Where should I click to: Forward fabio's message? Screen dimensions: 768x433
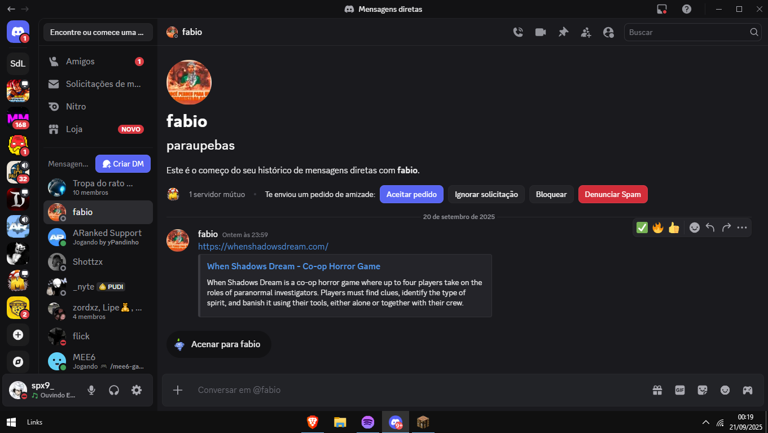[x=726, y=228]
